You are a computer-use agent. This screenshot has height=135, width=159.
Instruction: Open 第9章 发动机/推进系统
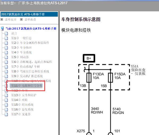coord(27,76)
